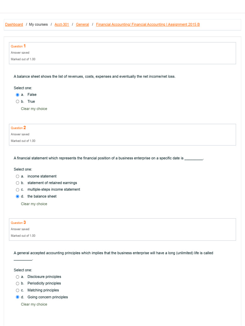
Task: Clear my choice for Question 2
Action: point(34,204)
